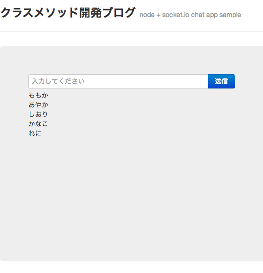Click the horizontal divider below the header

pos(131,32)
